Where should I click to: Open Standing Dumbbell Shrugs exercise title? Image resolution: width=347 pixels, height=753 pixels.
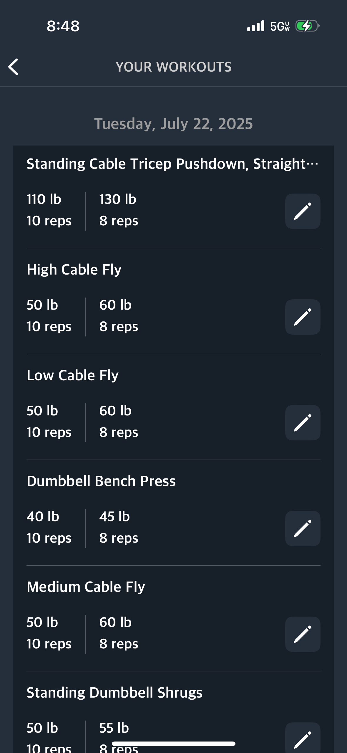click(x=114, y=693)
